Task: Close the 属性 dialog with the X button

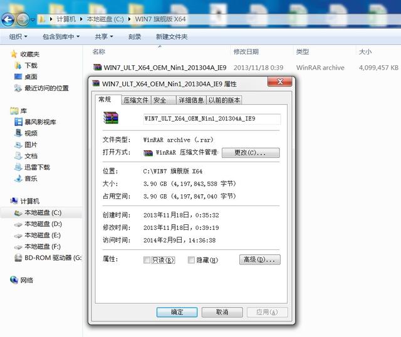Action: [x=280, y=81]
